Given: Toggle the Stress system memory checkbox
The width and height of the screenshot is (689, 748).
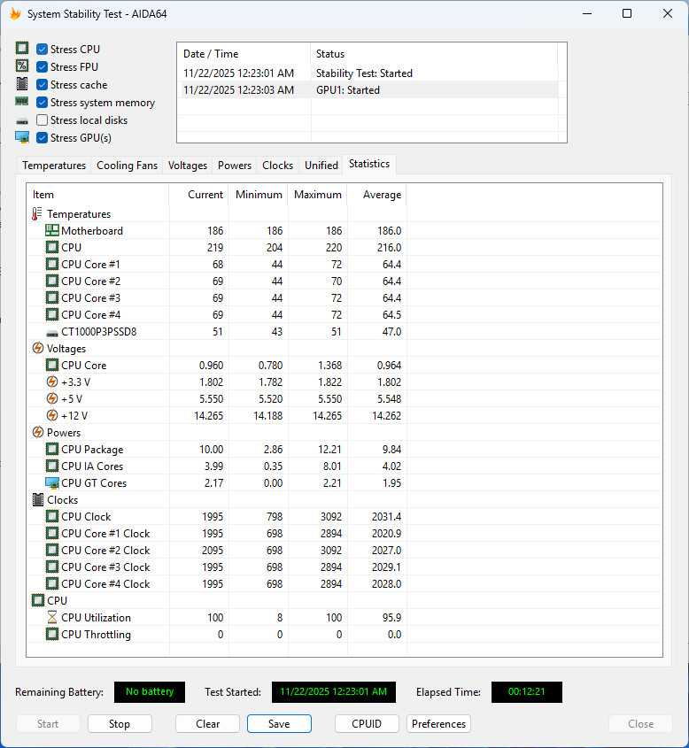Looking at the screenshot, I should point(42,103).
